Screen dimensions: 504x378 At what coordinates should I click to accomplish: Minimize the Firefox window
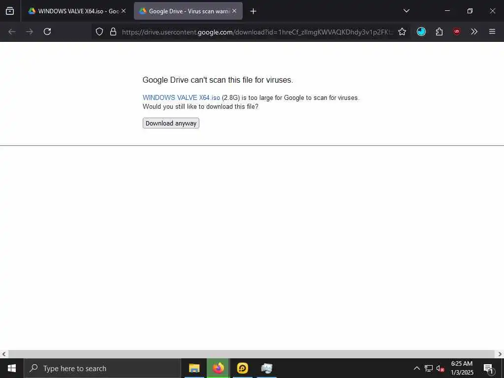[x=447, y=11]
